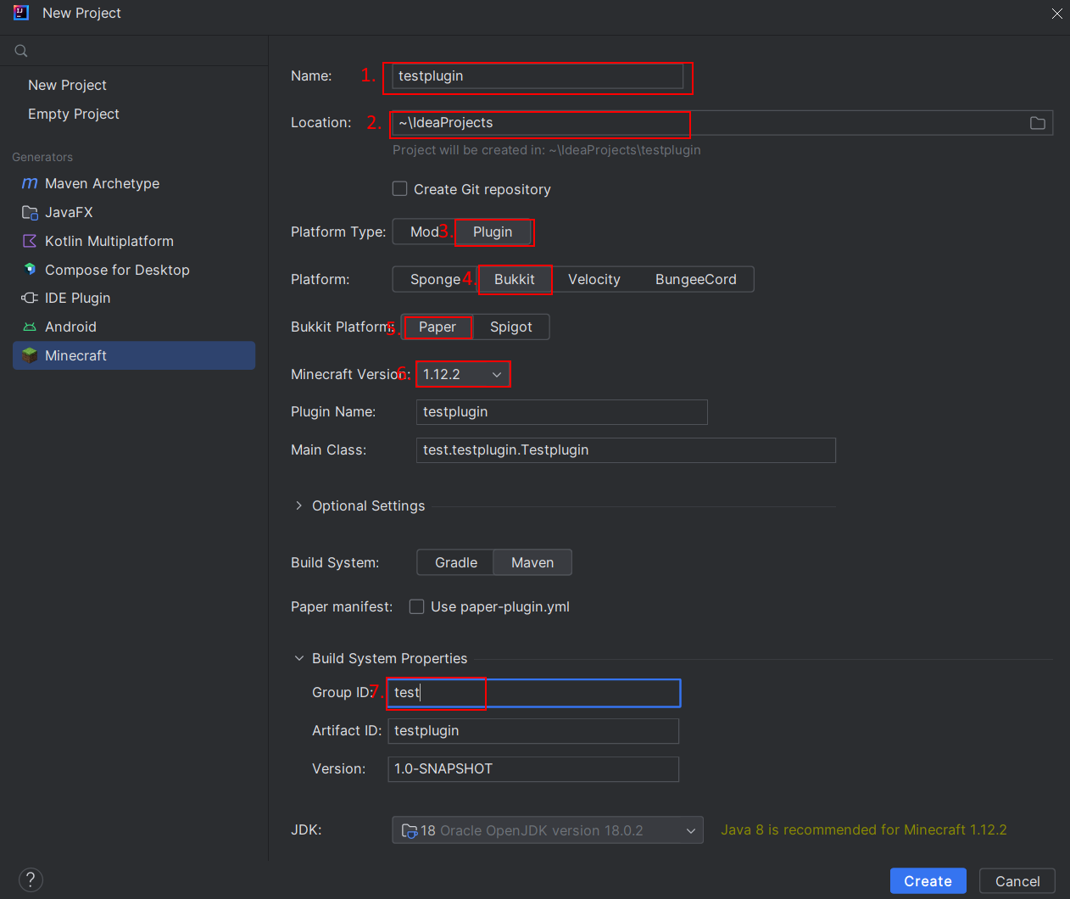Open the help question mark icon
1070x899 pixels.
tap(31, 879)
